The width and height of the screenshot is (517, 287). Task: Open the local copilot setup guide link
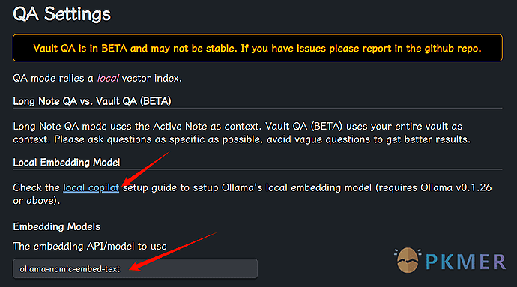[x=91, y=187]
